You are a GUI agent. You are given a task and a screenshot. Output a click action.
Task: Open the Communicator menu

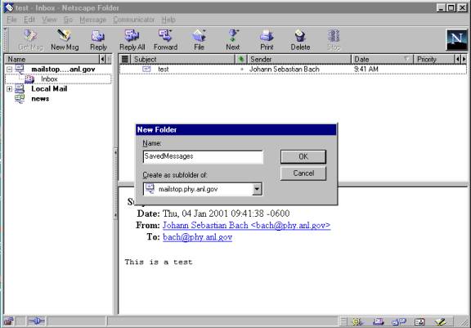point(133,20)
